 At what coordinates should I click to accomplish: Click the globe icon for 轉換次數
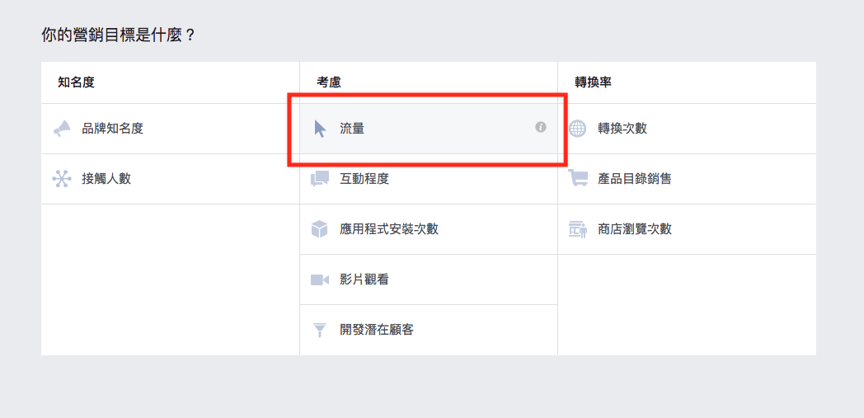(577, 129)
